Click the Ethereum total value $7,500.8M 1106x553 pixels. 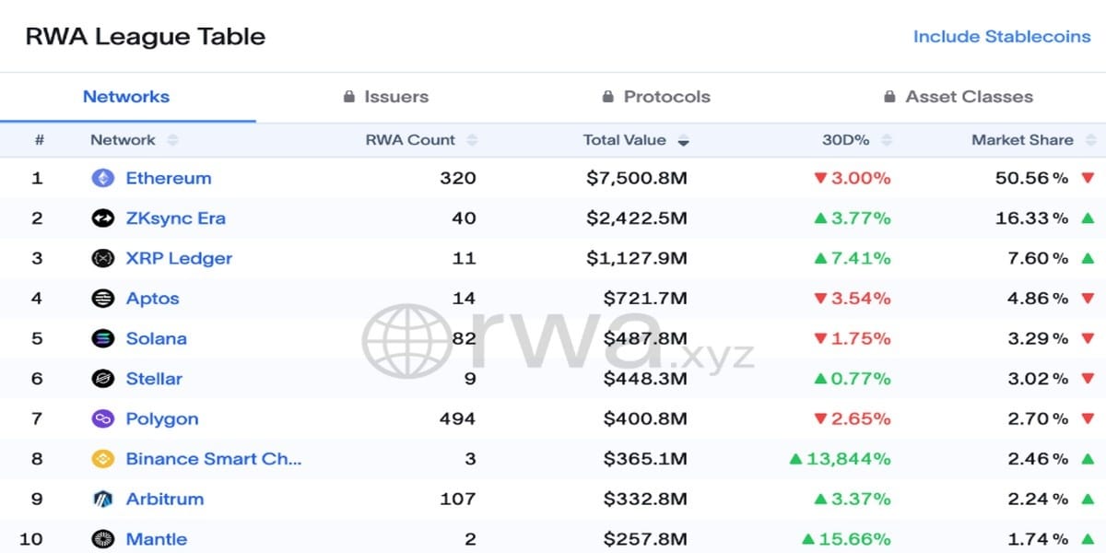pyautogui.click(x=637, y=178)
